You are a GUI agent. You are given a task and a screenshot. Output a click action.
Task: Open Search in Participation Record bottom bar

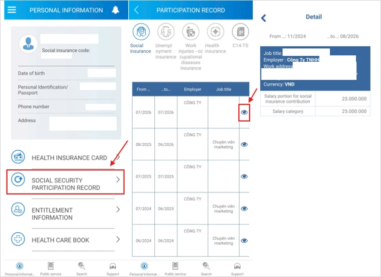click(206, 269)
